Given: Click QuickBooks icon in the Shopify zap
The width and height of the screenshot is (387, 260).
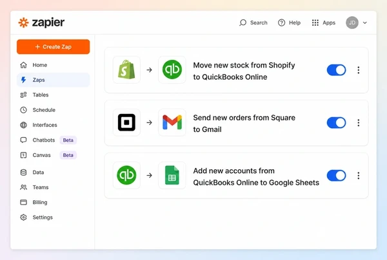Looking at the screenshot, I should point(172,70).
